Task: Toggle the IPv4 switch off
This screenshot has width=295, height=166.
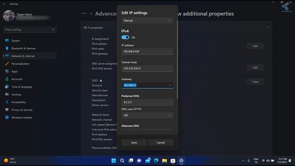Action: [125, 37]
